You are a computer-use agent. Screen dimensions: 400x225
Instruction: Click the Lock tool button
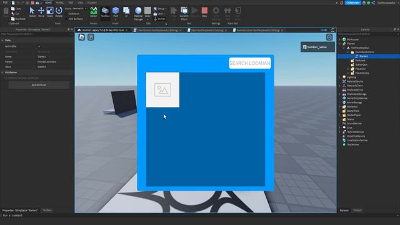(159, 14)
